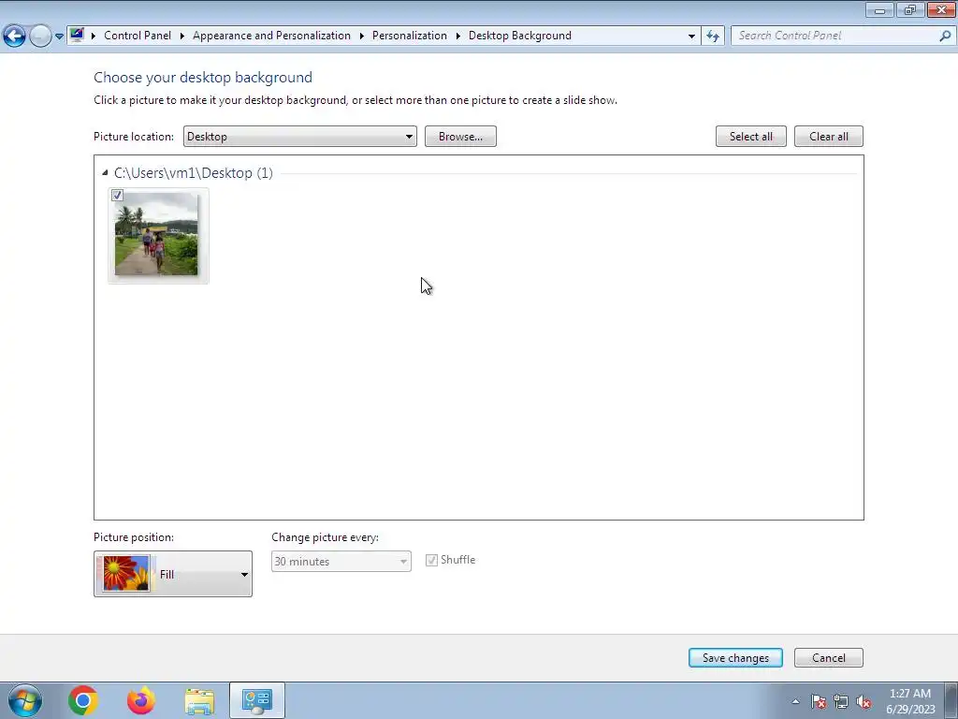The image size is (958, 719).
Task: Open the clock showing 1:27 AM
Action: point(910,700)
